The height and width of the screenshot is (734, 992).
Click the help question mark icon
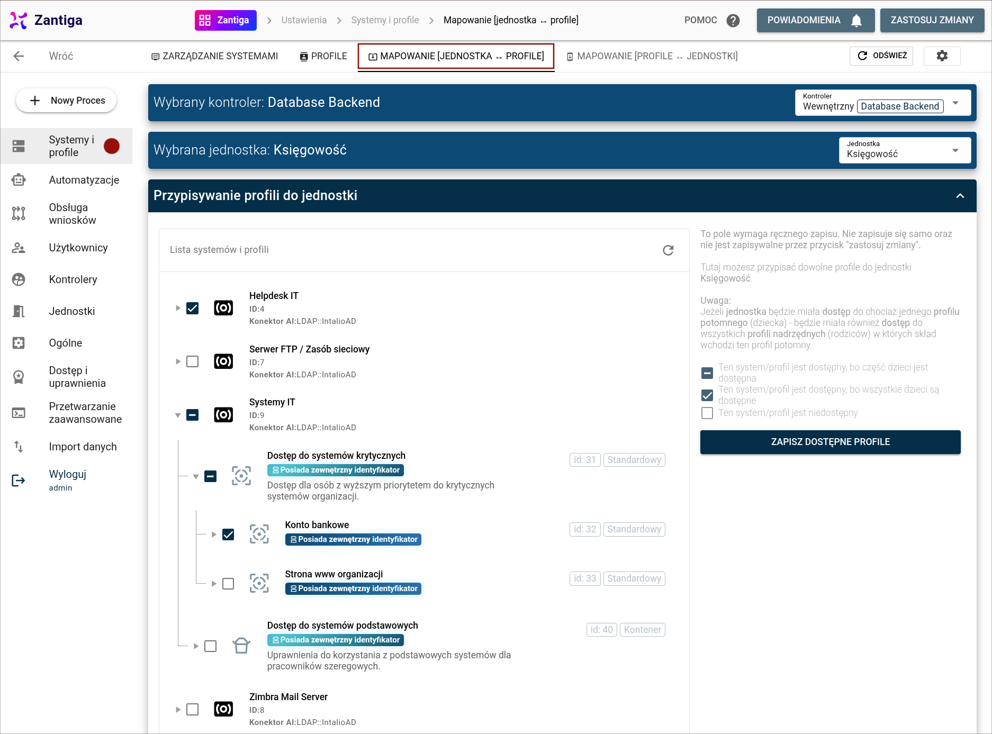point(733,21)
